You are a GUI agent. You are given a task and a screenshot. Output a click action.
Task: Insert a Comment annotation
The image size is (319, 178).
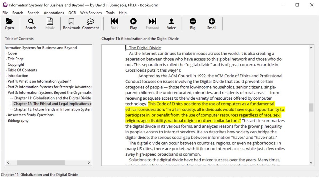[x=90, y=23]
